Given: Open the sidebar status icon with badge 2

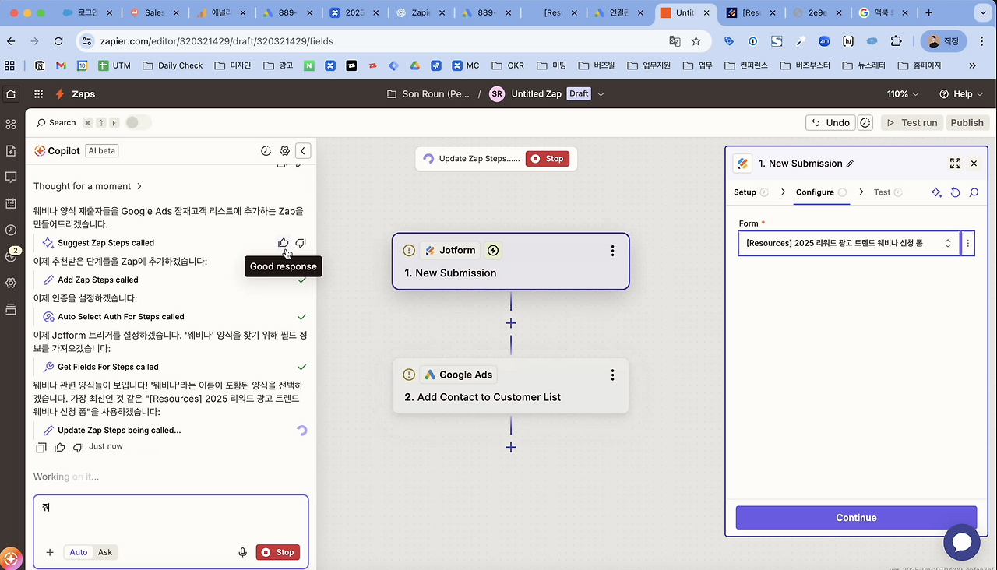Looking at the screenshot, I should coord(11,255).
